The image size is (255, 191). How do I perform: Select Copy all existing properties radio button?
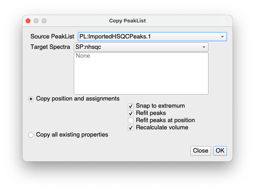(31, 135)
